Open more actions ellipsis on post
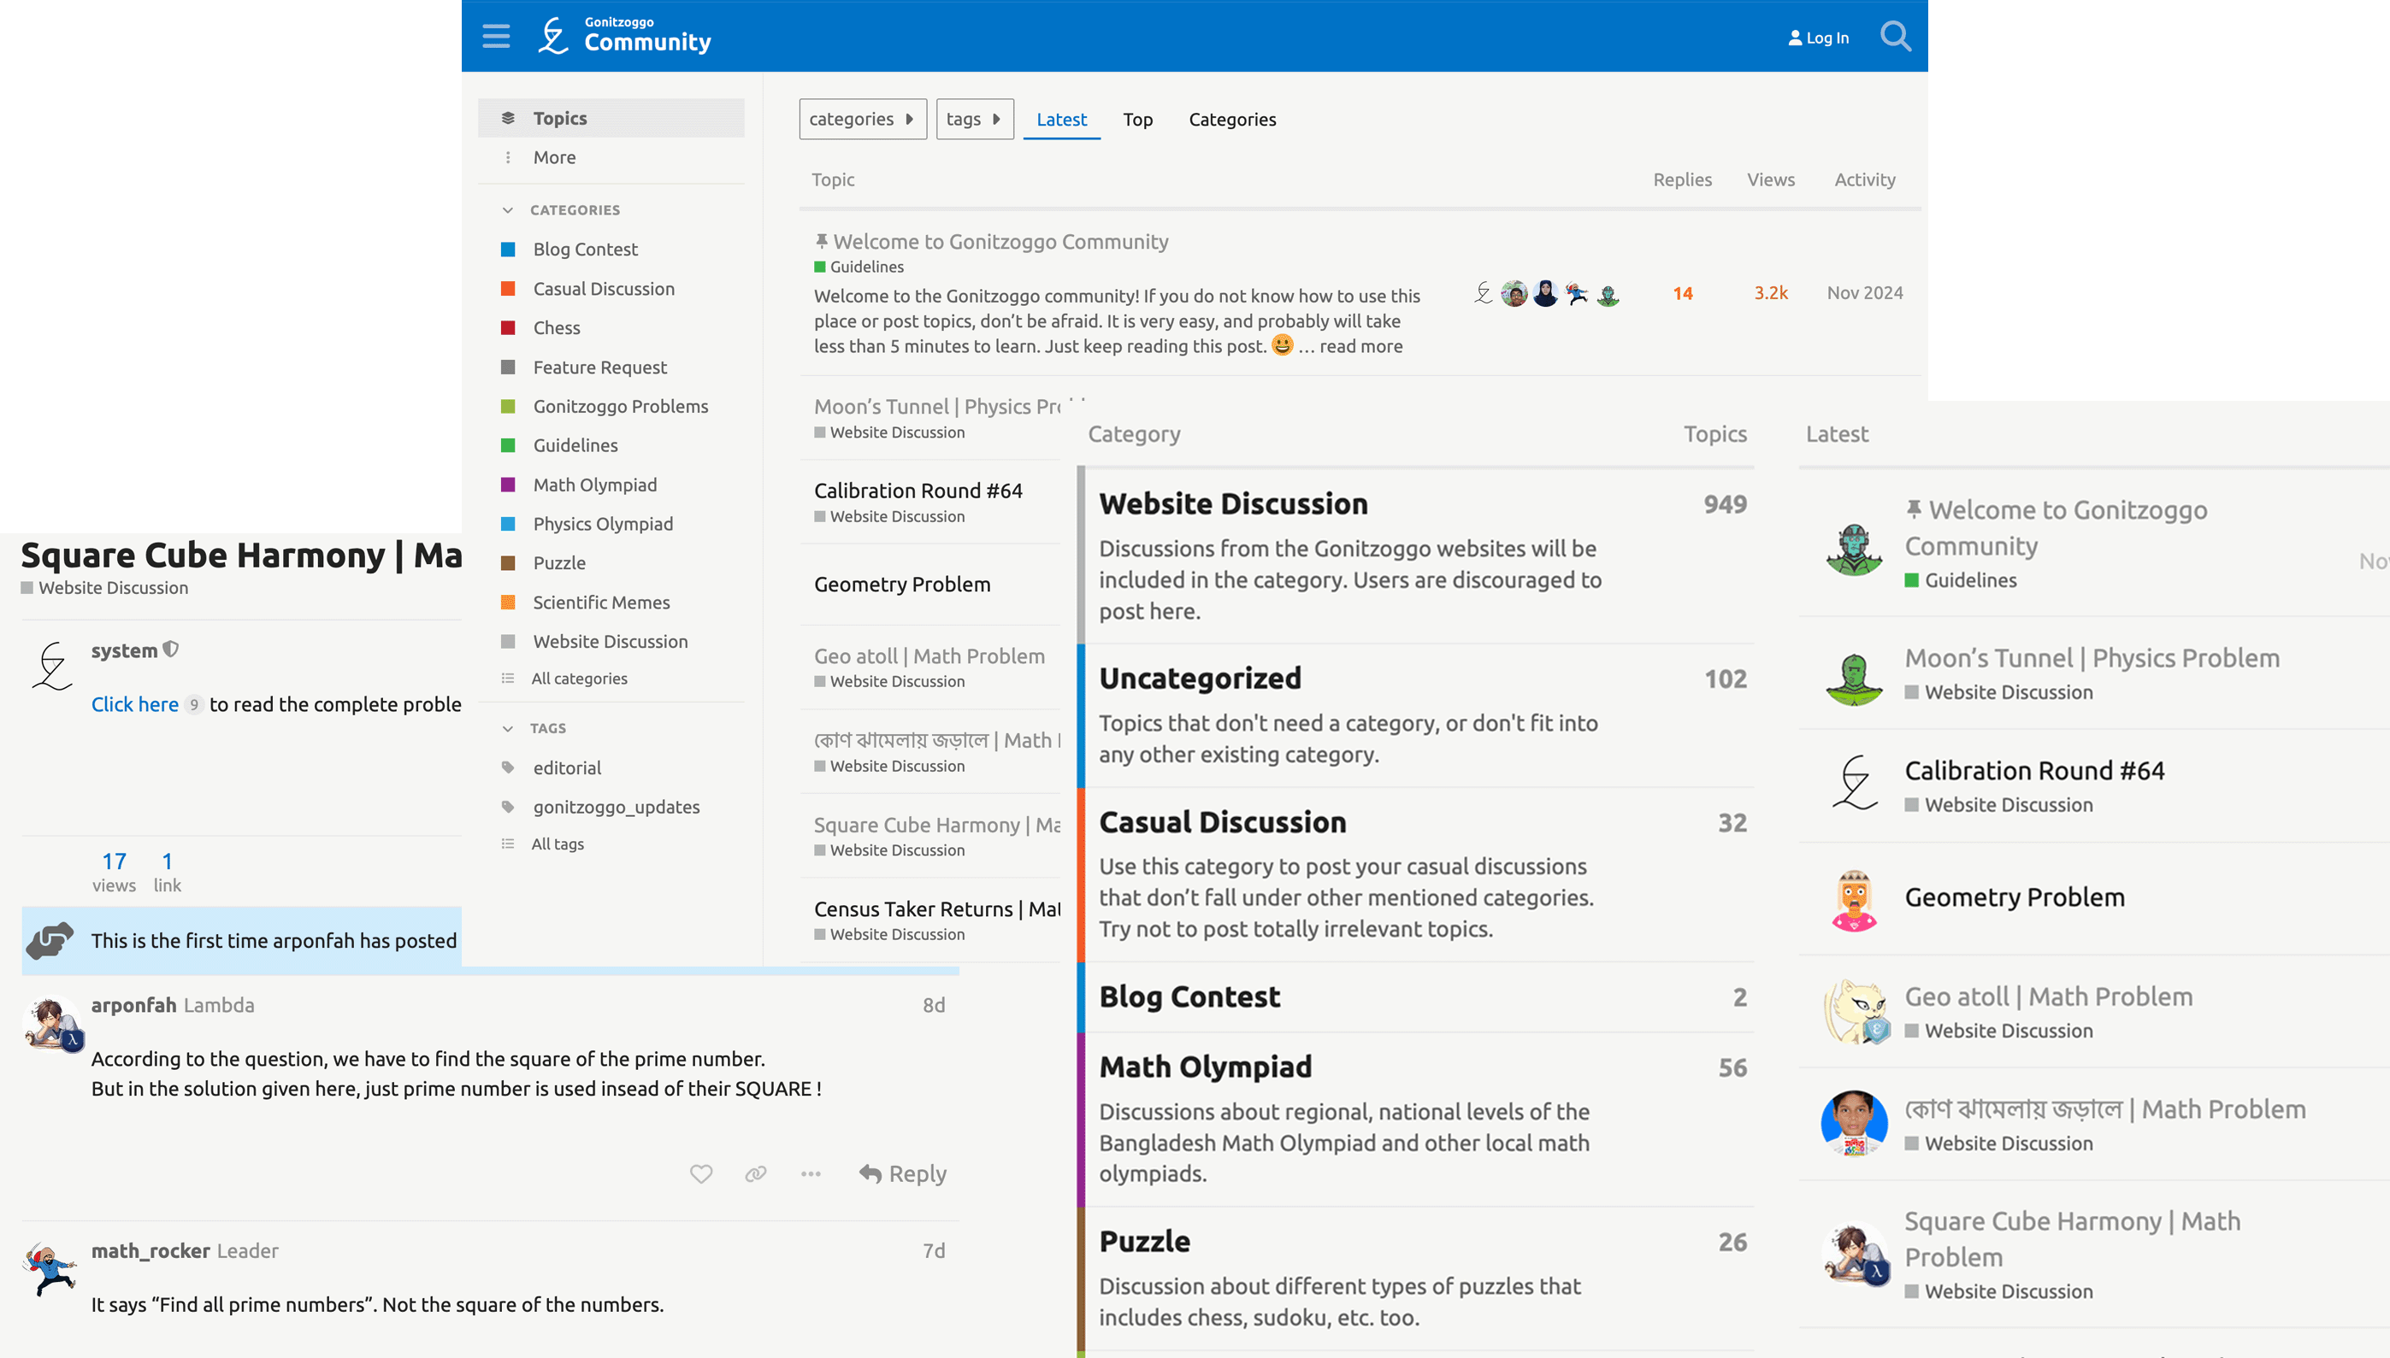The height and width of the screenshot is (1358, 2390). (x=810, y=1173)
